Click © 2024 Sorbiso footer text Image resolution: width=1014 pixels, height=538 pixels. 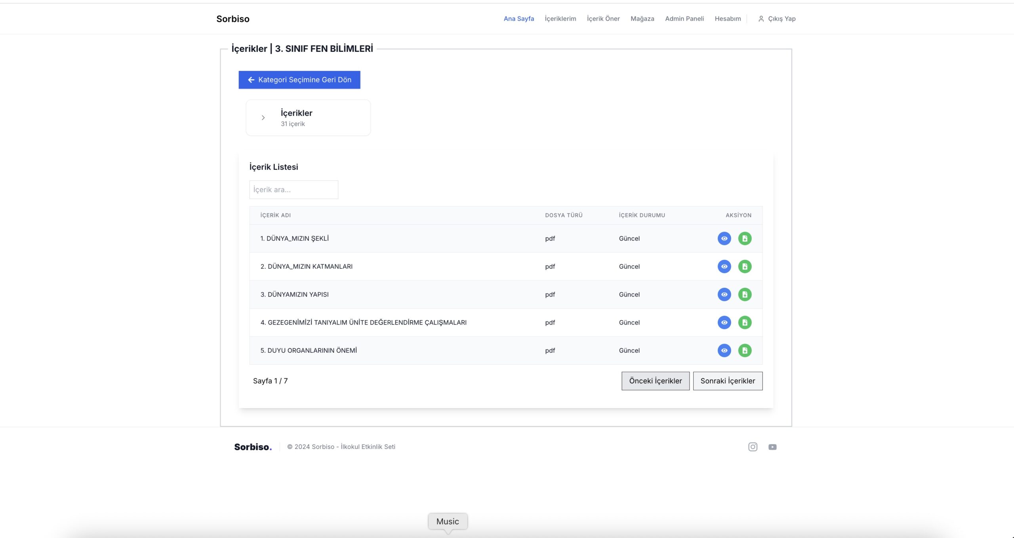[341, 447]
